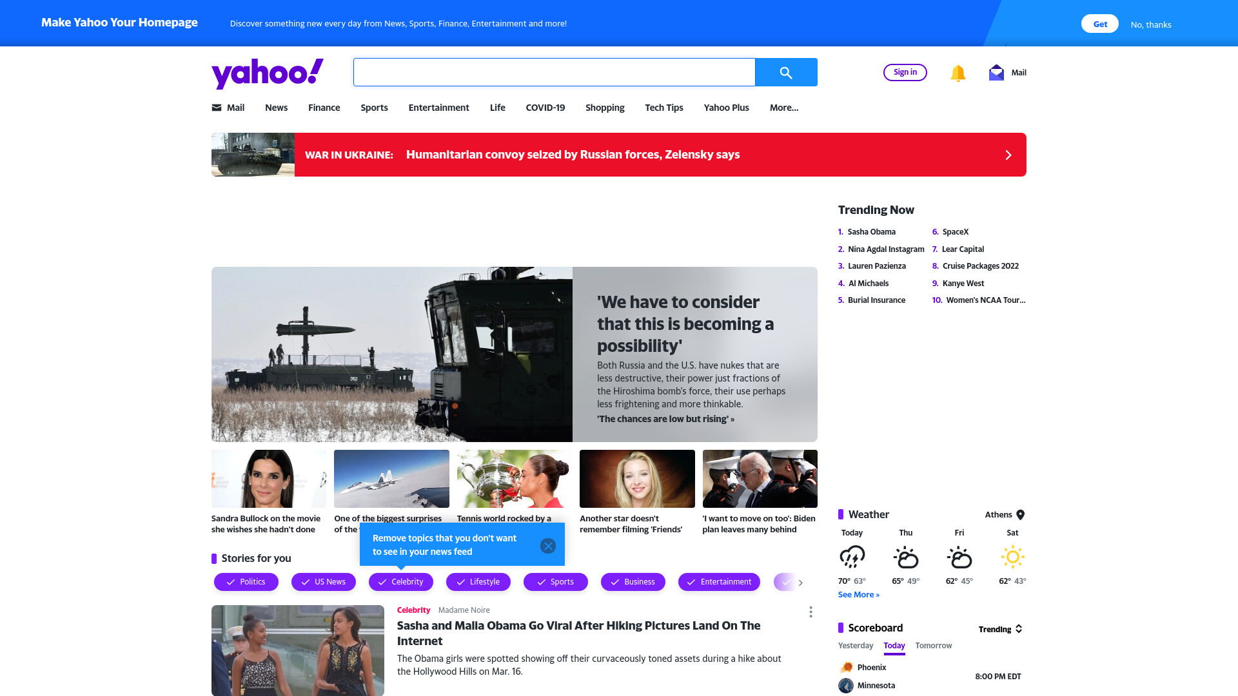Toggle the US News topic chip
The image size is (1238, 696).
[324, 582]
